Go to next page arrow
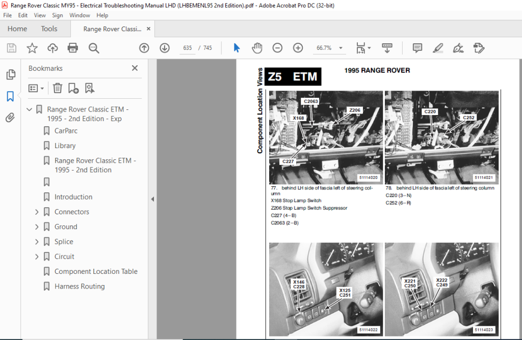This screenshot has width=522, height=340. (x=165, y=48)
